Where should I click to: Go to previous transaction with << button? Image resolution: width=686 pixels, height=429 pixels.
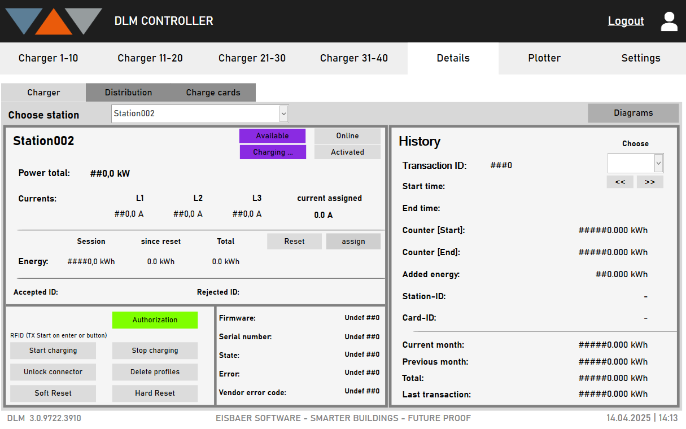pyautogui.click(x=620, y=182)
